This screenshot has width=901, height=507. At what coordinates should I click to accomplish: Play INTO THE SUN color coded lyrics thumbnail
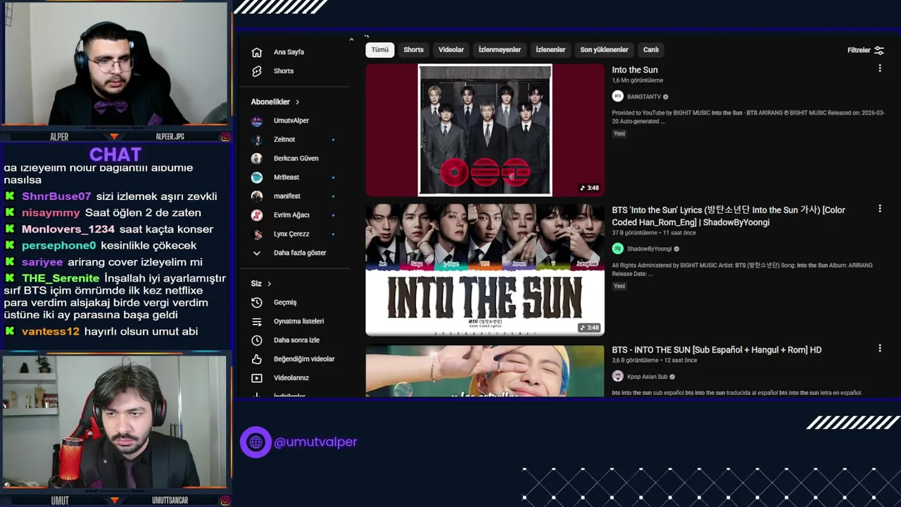485,270
